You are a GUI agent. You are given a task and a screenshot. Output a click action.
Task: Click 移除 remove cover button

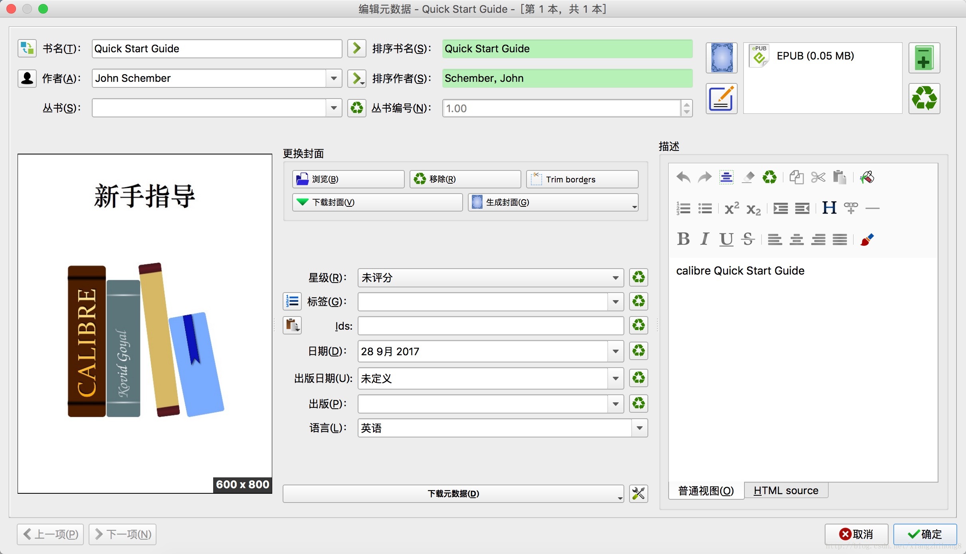(x=465, y=179)
